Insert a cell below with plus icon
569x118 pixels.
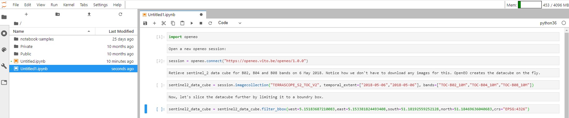click(154, 23)
